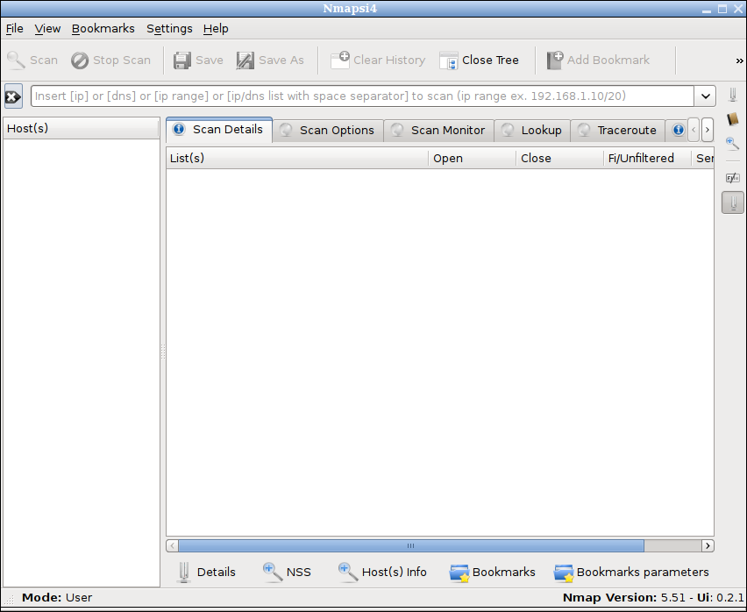Click the horizontal scrollbar thumb
Screen dimensions: 747x612
click(x=411, y=545)
